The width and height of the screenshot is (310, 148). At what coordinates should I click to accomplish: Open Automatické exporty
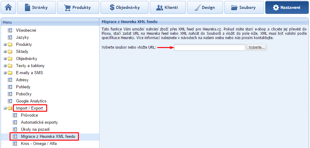point(39,122)
